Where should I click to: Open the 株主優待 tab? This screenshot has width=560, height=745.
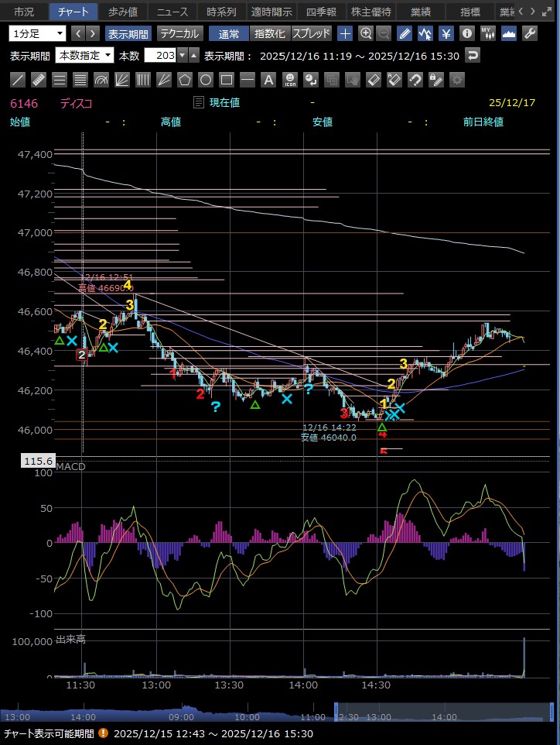[370, 12]
